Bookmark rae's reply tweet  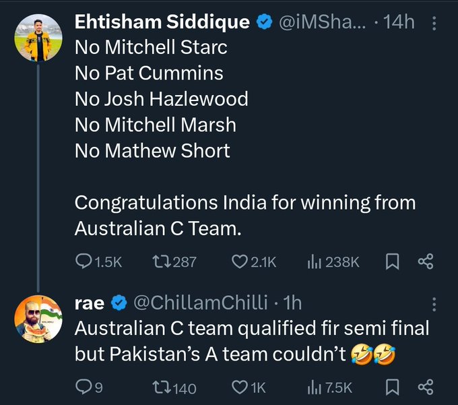(392, 387)
